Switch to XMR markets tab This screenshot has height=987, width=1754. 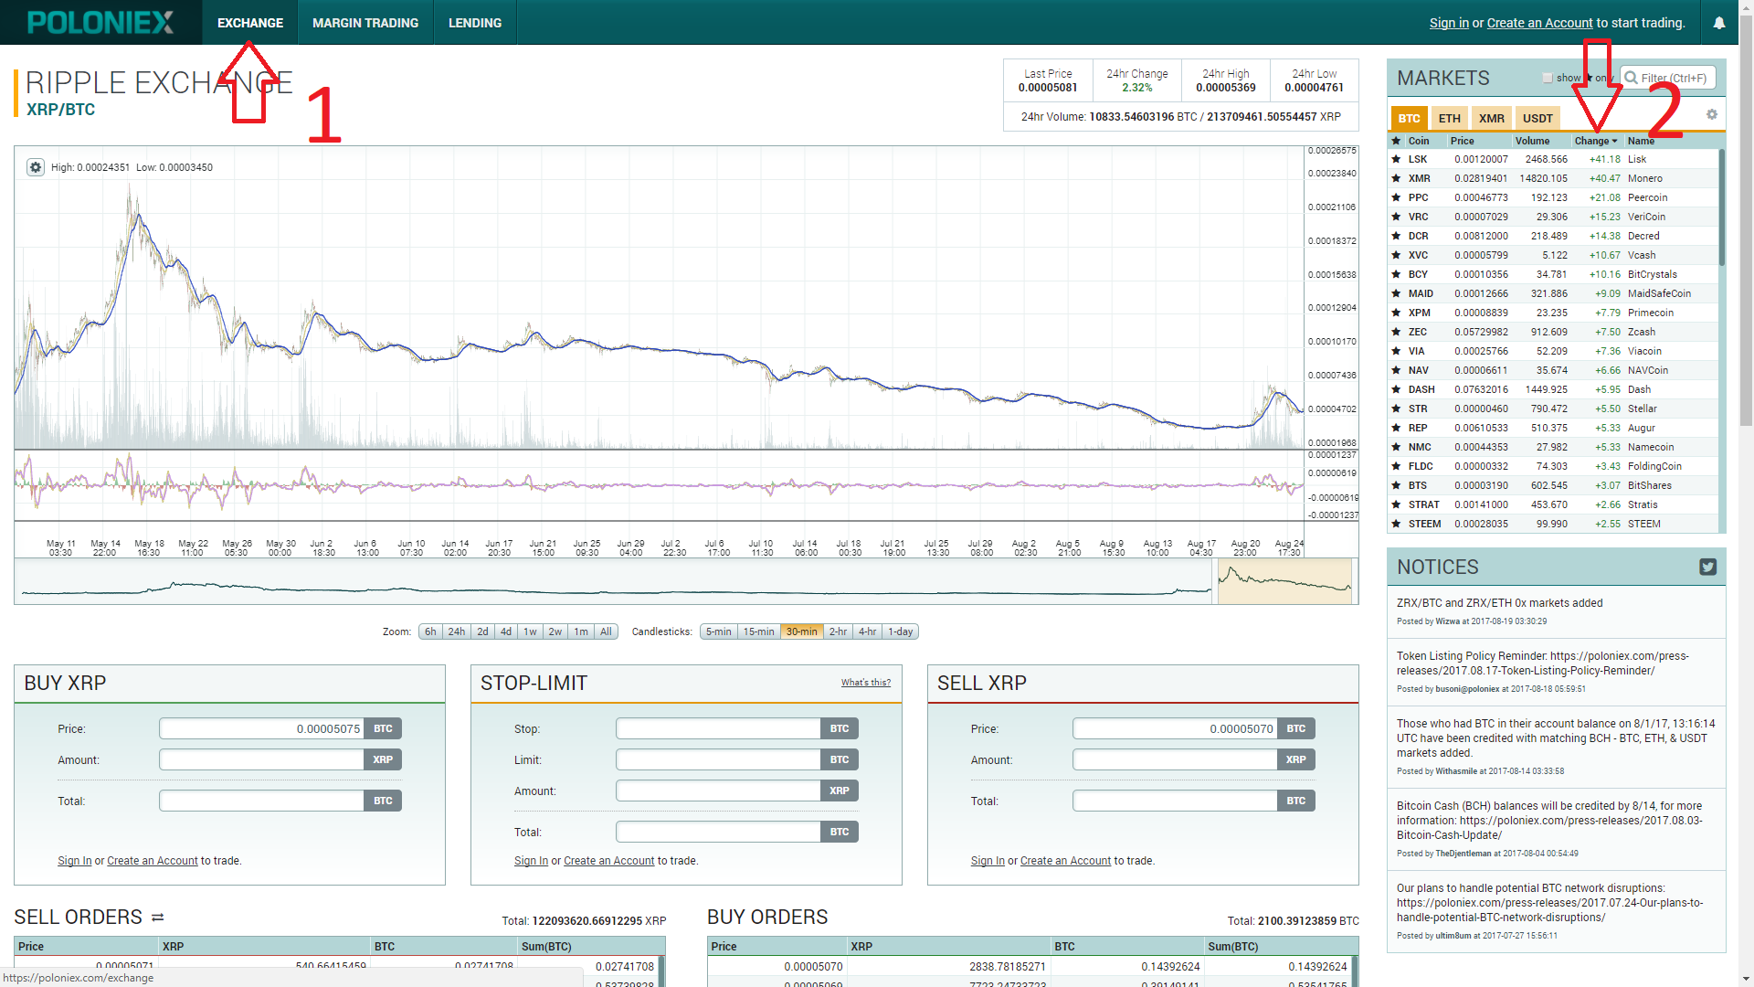click(x=1492, y=118)
